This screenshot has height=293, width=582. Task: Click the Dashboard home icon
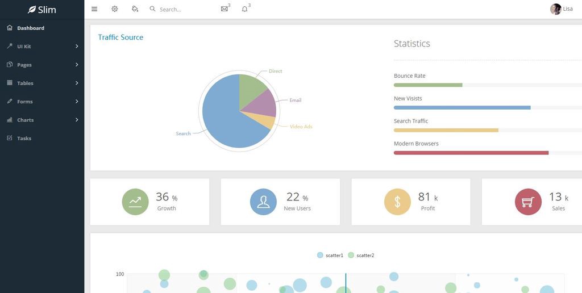coord(10,28)
